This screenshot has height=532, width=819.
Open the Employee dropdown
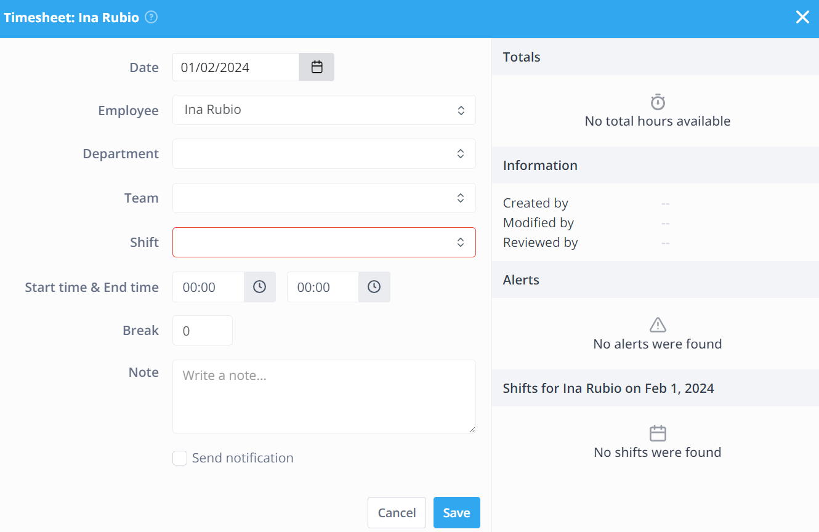tap(324, 110)
